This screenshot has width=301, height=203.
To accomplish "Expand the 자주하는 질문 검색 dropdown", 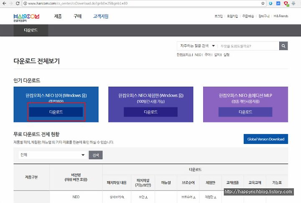I will 197,46.
